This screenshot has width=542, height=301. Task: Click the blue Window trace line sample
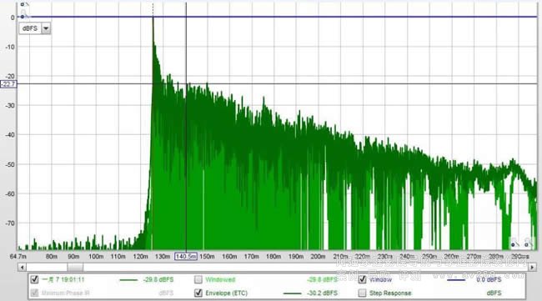[456, 279]
